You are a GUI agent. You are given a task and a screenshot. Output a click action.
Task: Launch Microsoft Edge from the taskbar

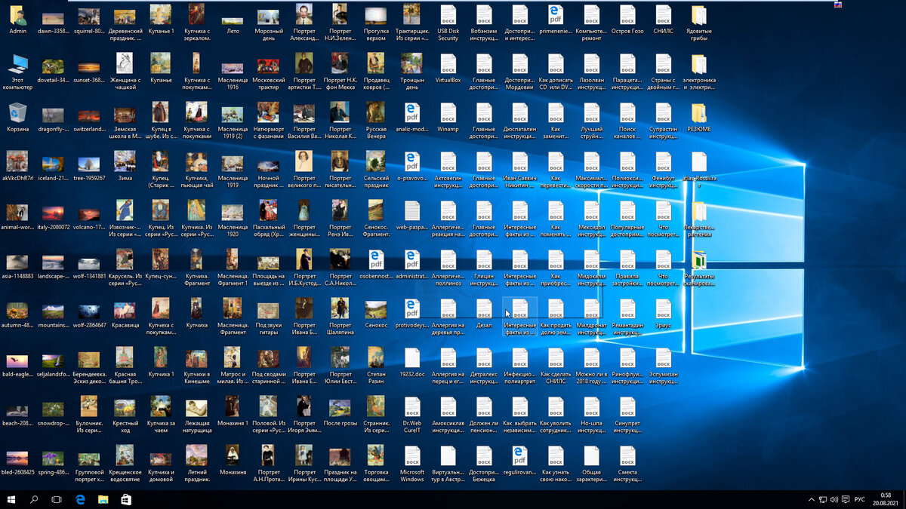click(x=80, y=499)
